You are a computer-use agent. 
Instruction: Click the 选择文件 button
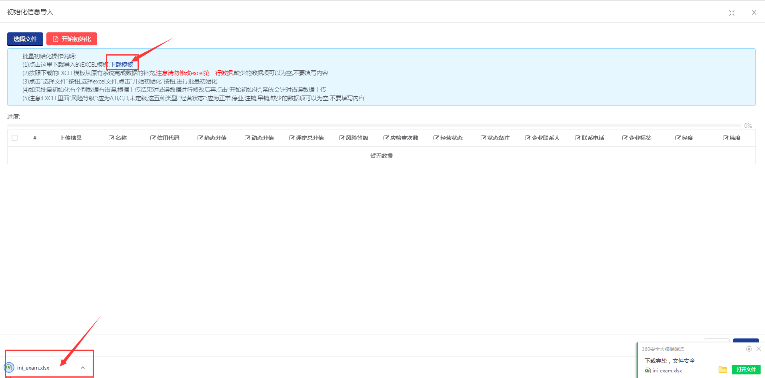[25, 39]
